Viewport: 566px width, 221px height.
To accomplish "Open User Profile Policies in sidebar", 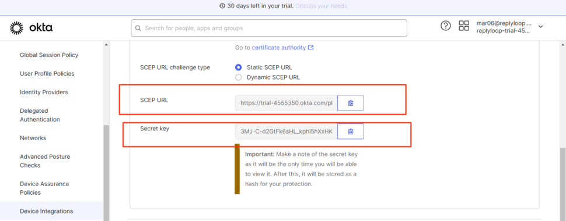I will tap(47, 73).
